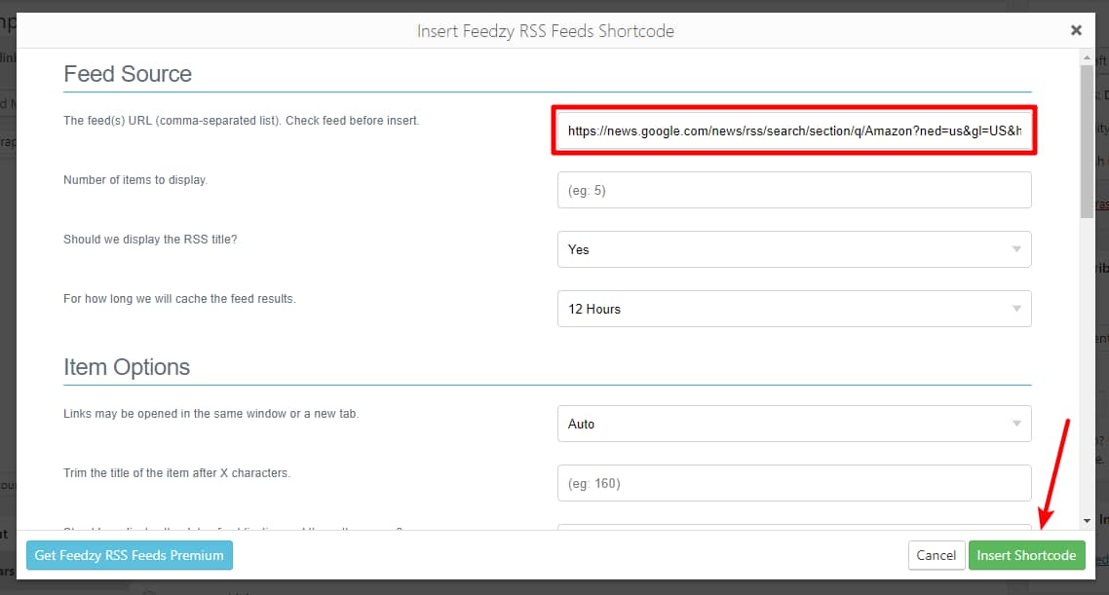
Task: Open the cache duration dropdown showing 12 Hours
Action: click(x=793, y=309)
